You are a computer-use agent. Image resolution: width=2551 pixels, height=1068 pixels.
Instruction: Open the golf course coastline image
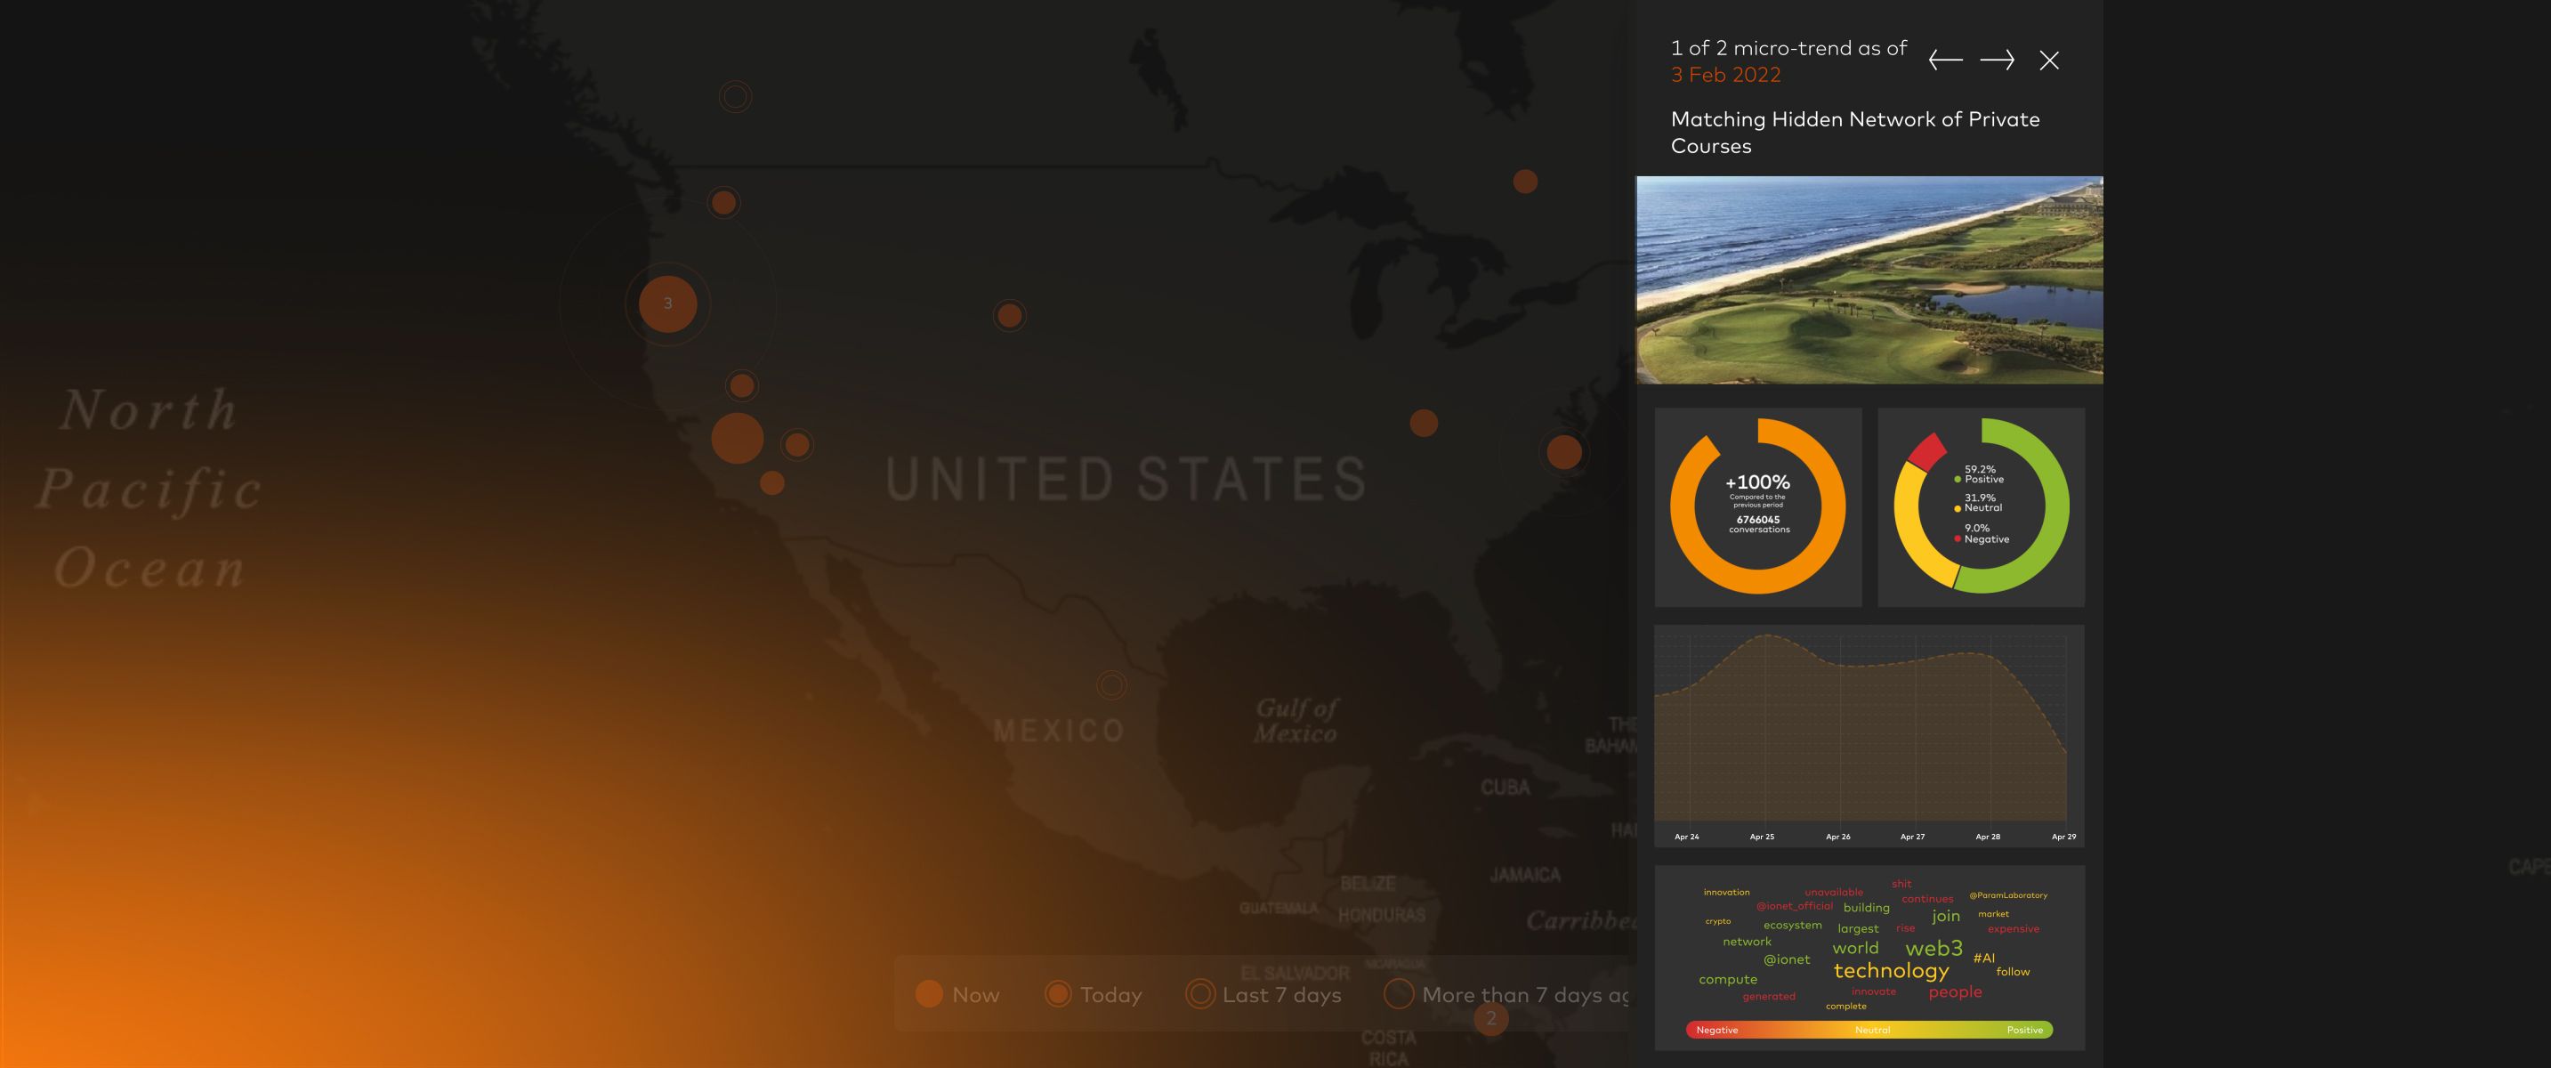1869,279
